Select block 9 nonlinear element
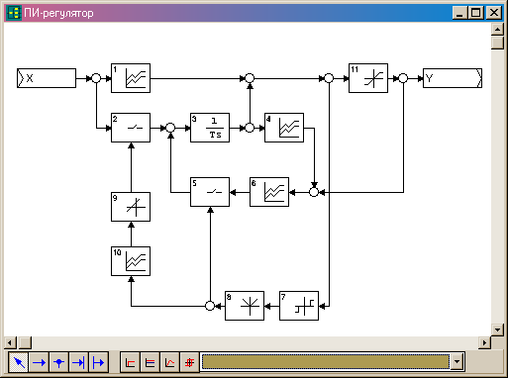Viewport: 508px width, 378px height. [x=131, y=207]
